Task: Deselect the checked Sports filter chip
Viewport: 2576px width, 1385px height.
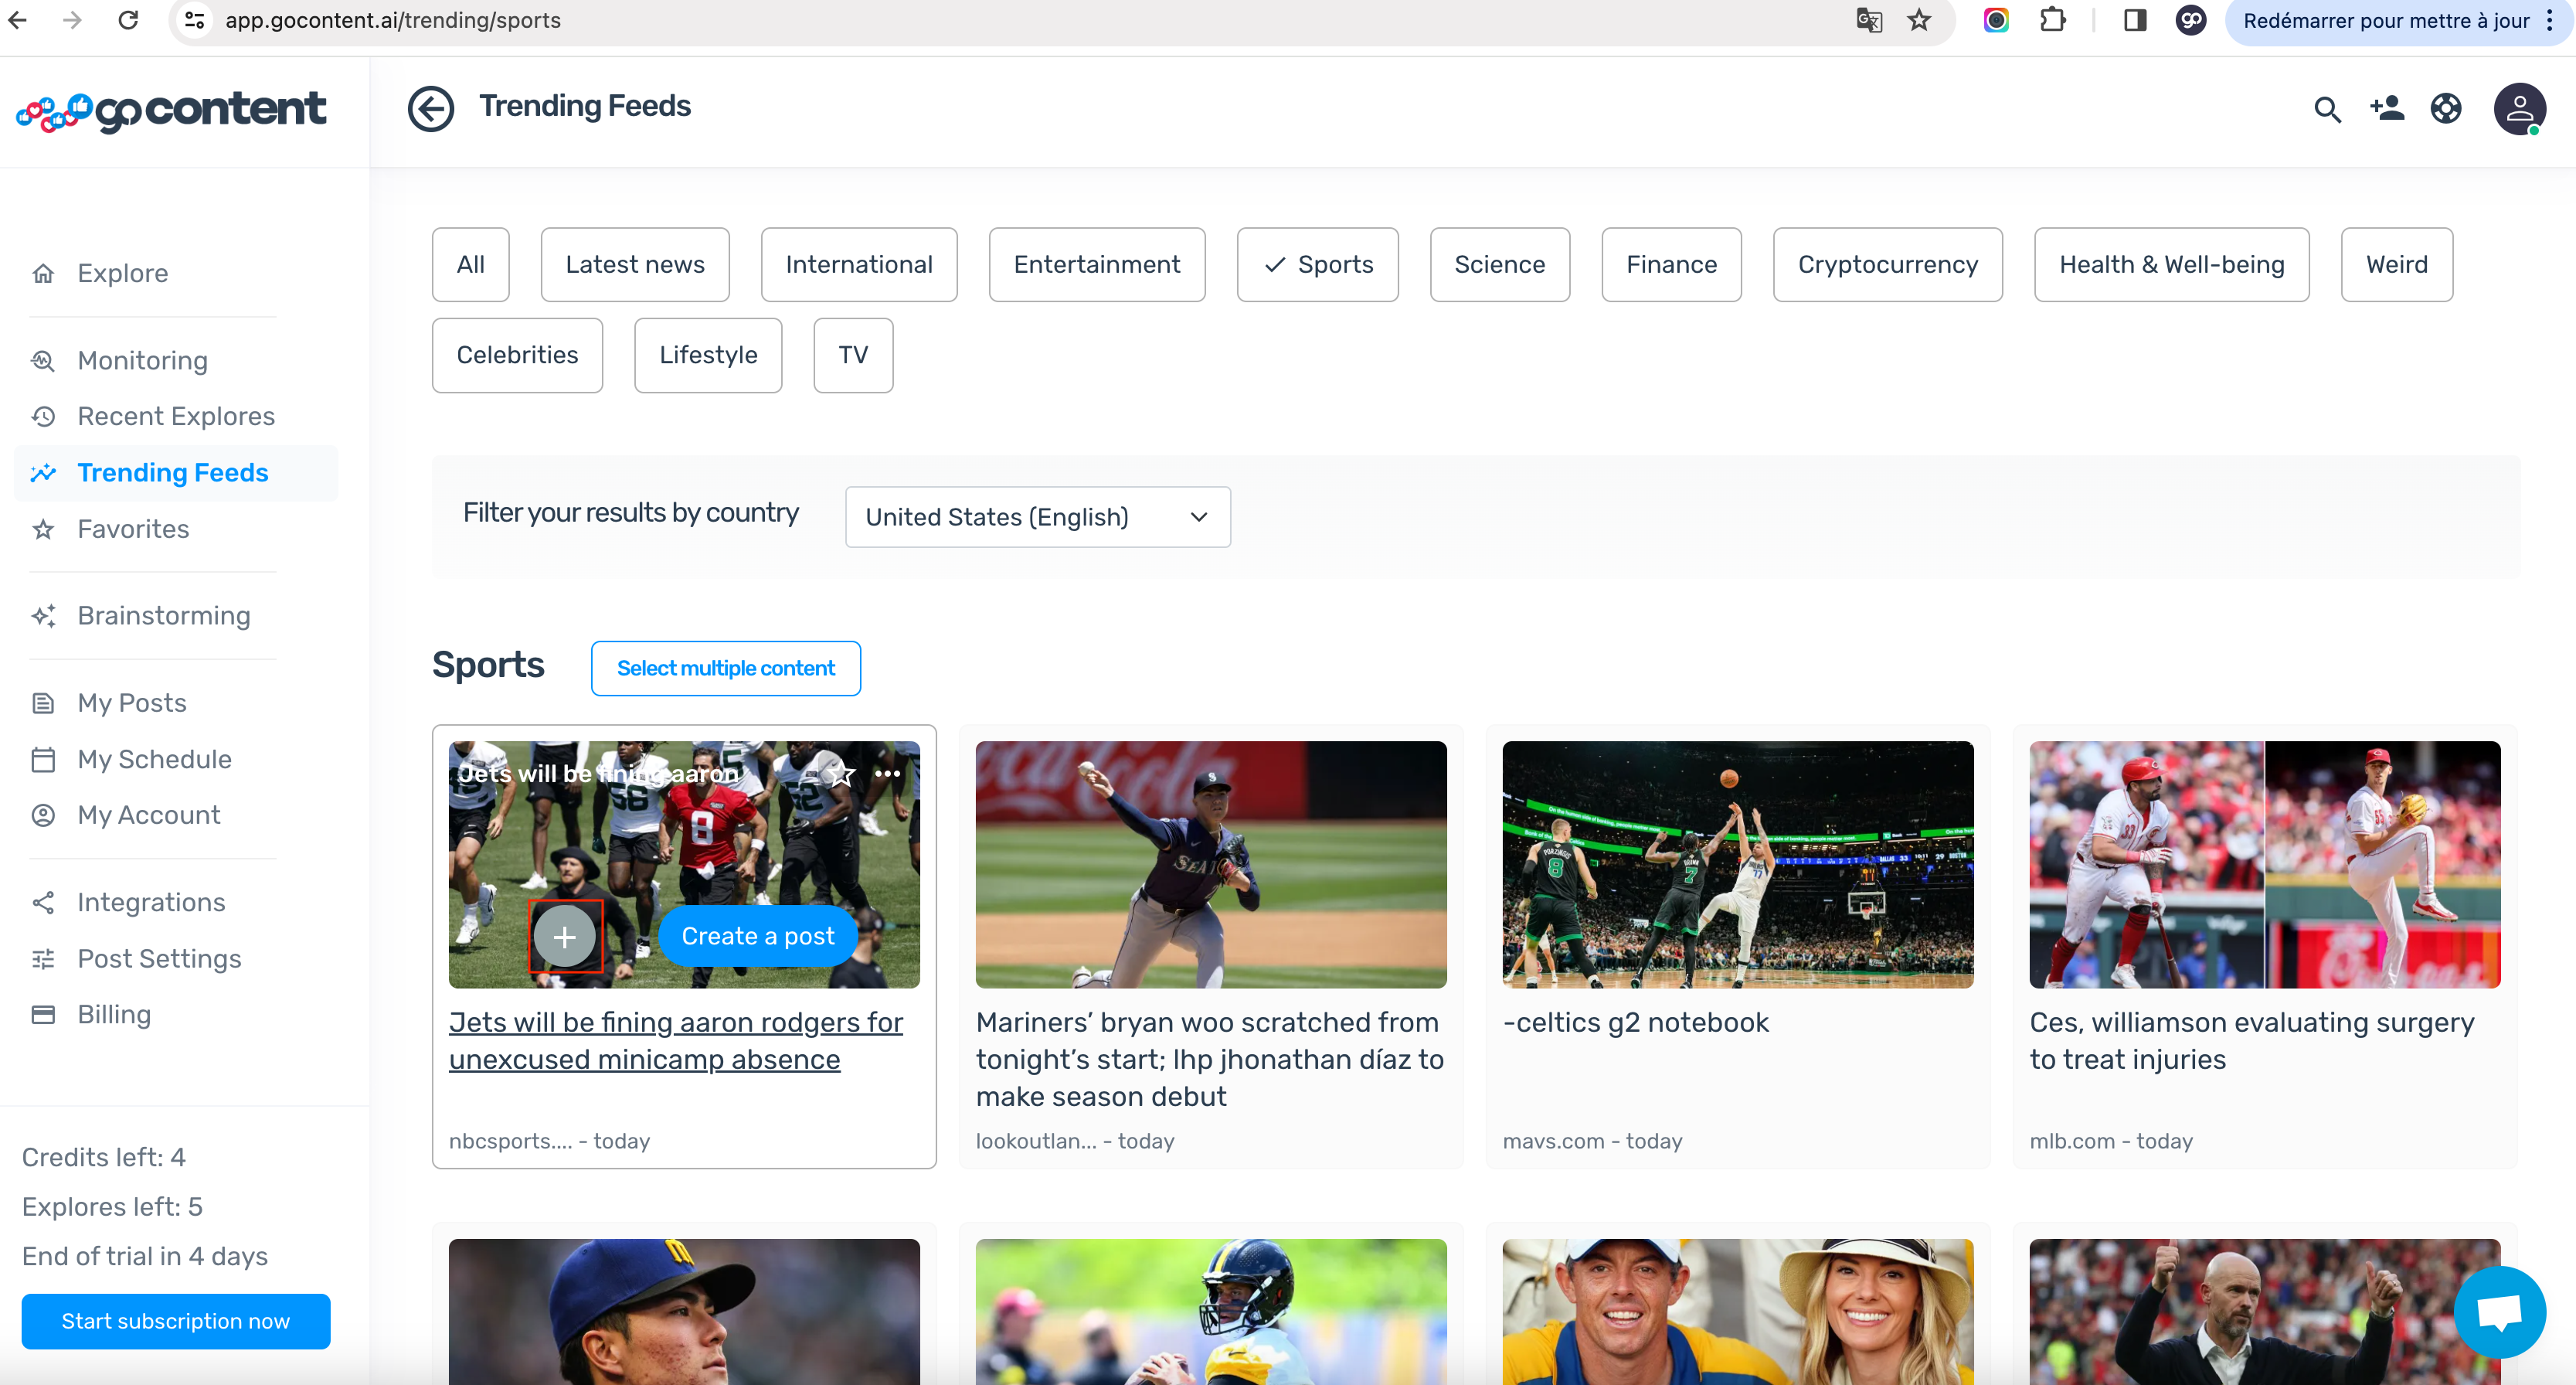Action: click(1317, 264)
